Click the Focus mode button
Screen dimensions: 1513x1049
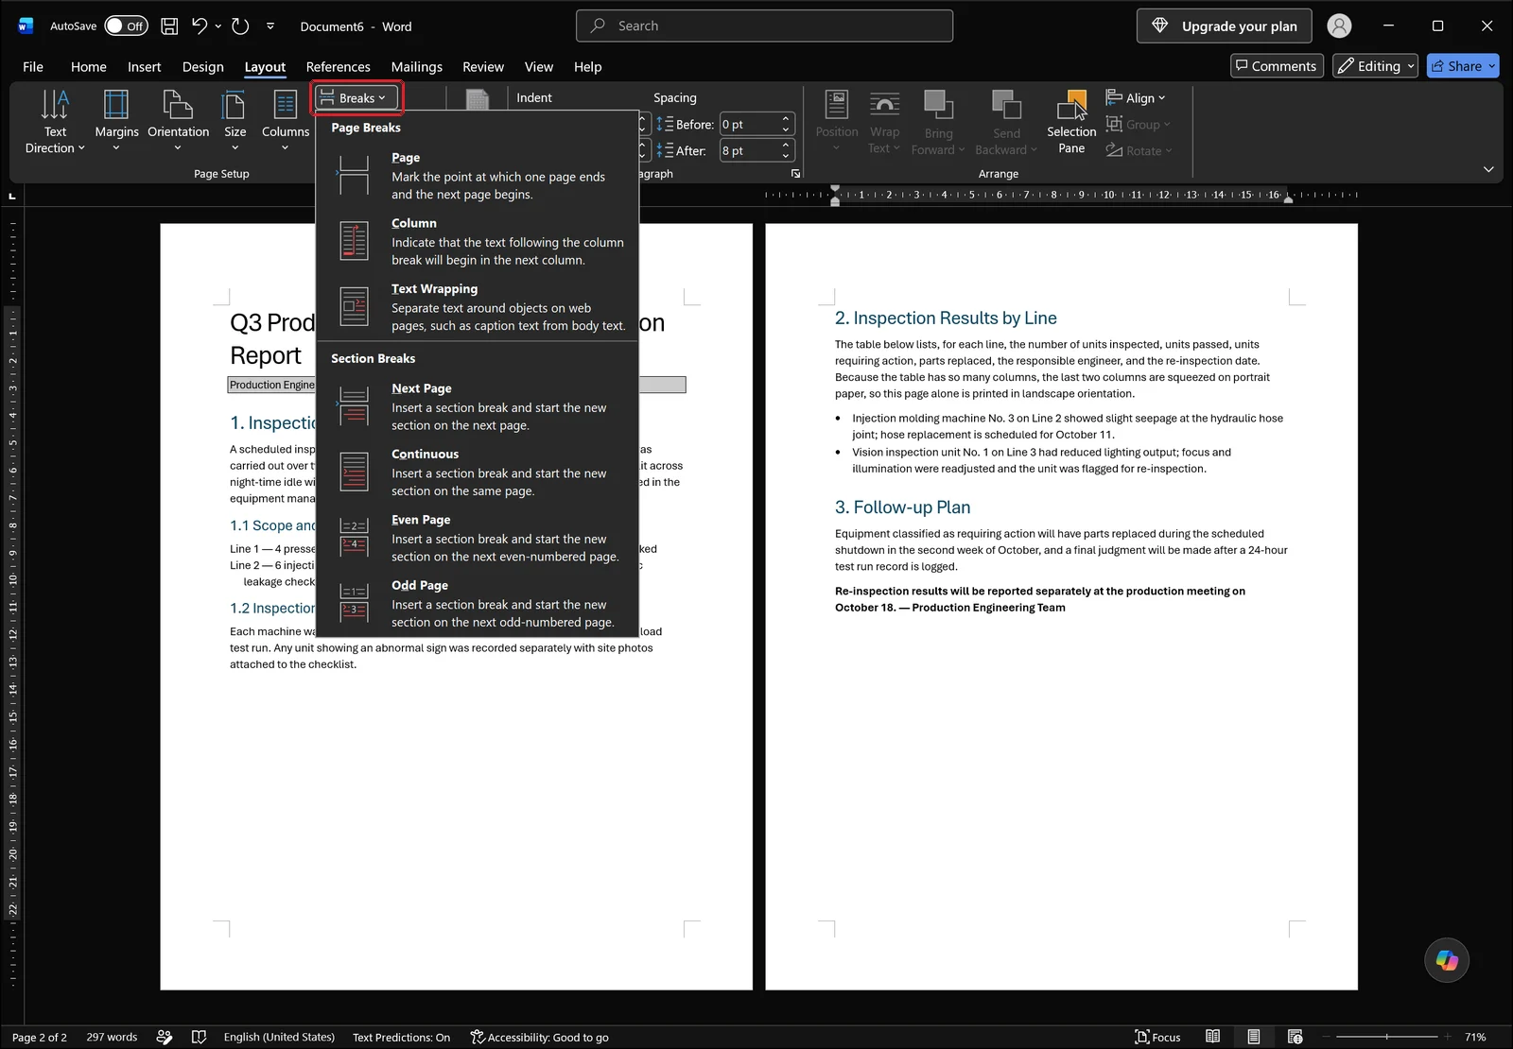pos(1157,1037)
